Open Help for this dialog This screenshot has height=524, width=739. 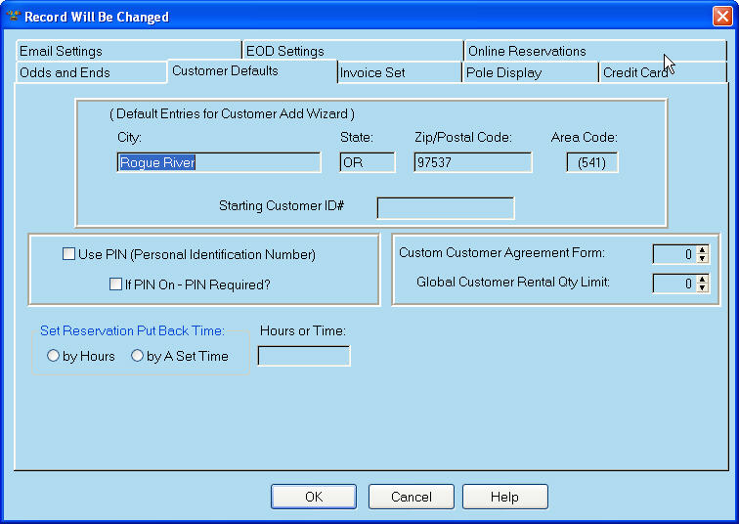(504, 497)
